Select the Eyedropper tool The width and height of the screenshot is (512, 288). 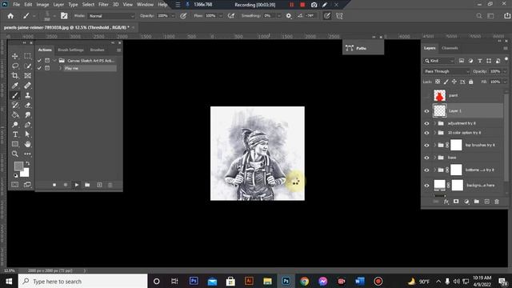(x=15, y=86)
